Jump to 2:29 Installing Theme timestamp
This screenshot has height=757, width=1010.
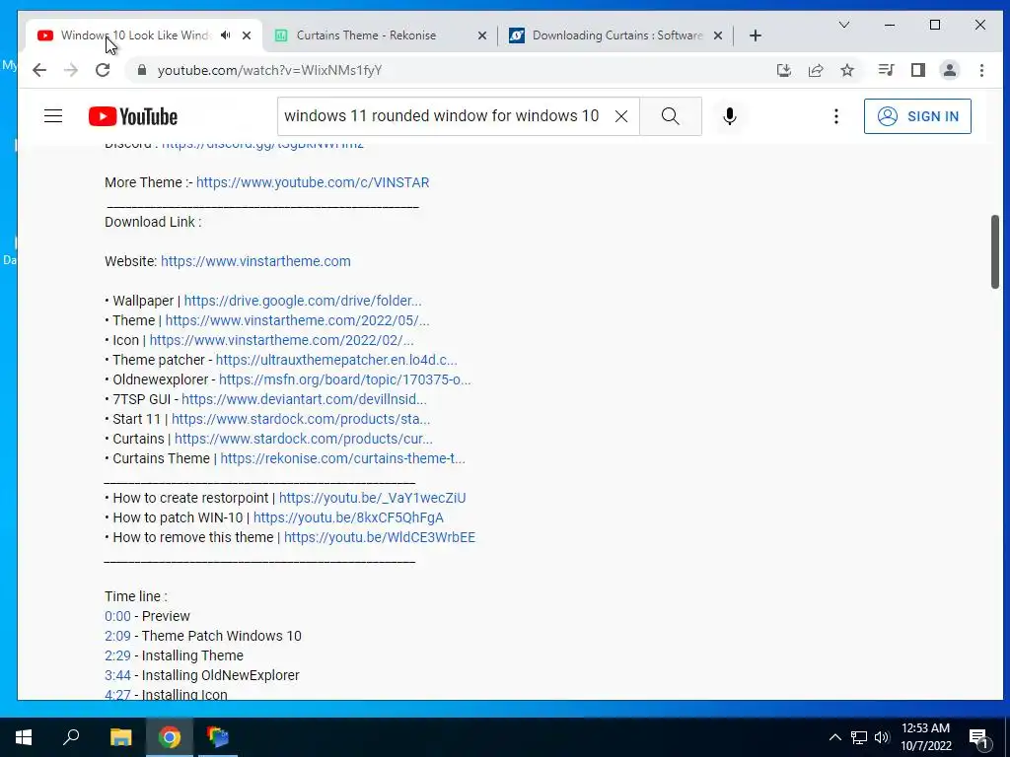pos(117,655)
